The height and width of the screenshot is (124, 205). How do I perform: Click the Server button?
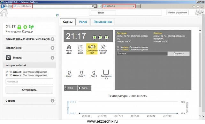(103, 13)
